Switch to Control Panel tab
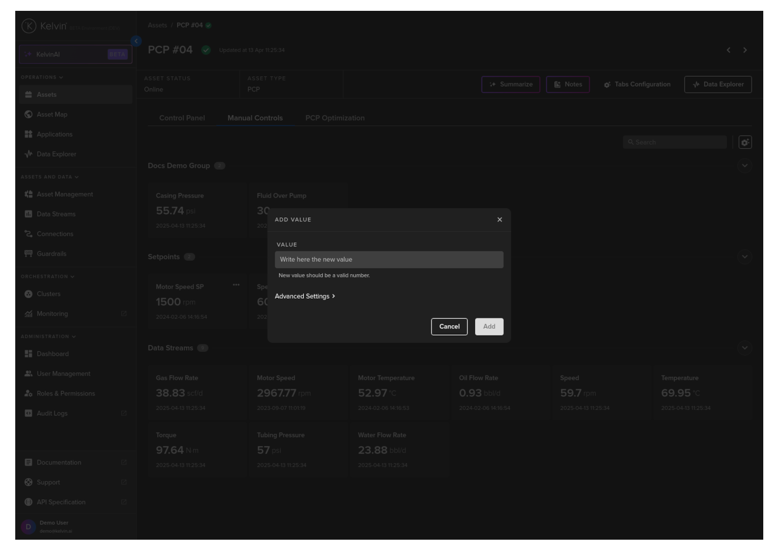Image resolution: width=779 pixels, height=551 pixels. click(x=182, y=118)
